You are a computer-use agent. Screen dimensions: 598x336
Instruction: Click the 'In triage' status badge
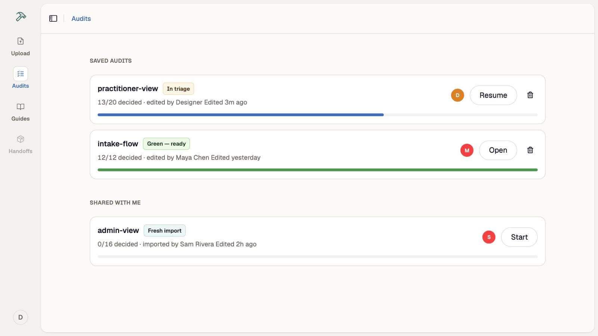pyautogui.click(x=178, y=89)
